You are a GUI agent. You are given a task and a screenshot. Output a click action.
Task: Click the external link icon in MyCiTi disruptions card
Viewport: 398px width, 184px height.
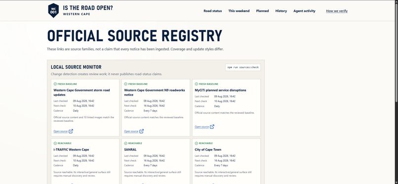coord(212,127)
